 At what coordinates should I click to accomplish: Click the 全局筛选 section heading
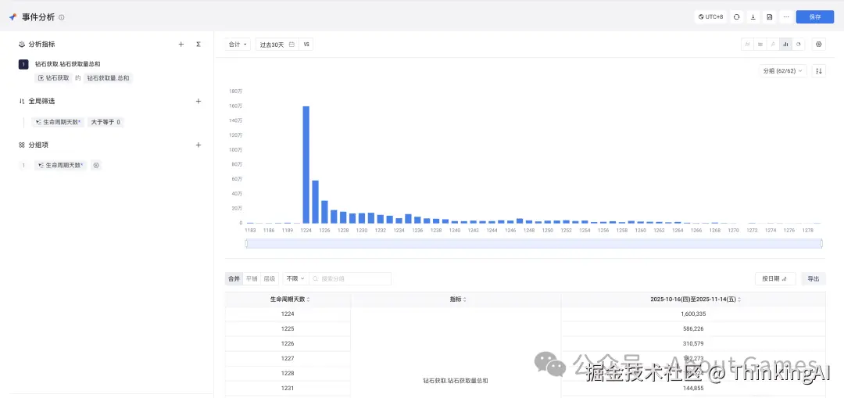[41, 101]
